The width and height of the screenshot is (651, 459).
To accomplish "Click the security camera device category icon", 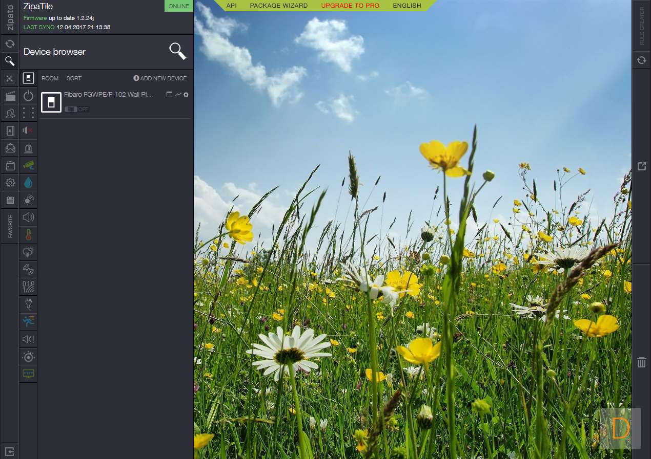I will (28, 165).
